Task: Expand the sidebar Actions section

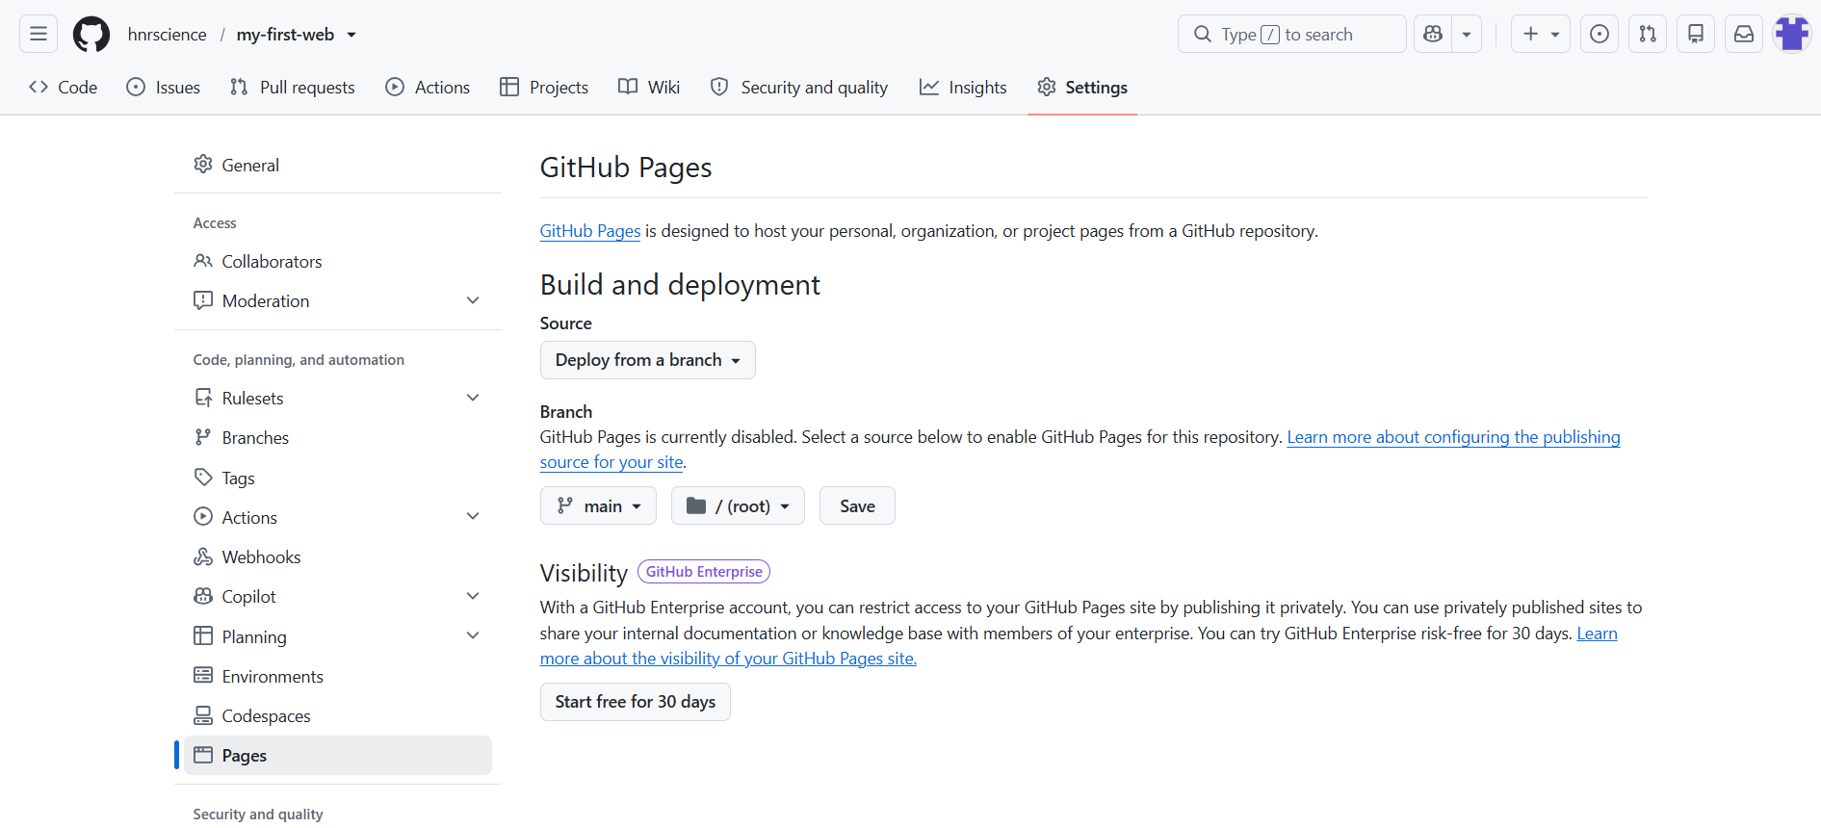Action: point(338,517)
